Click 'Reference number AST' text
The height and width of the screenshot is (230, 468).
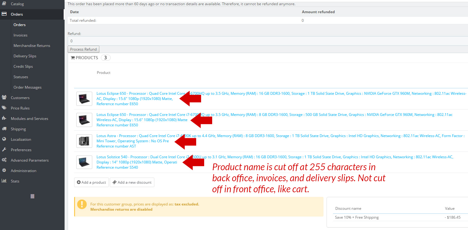point(116,146)
